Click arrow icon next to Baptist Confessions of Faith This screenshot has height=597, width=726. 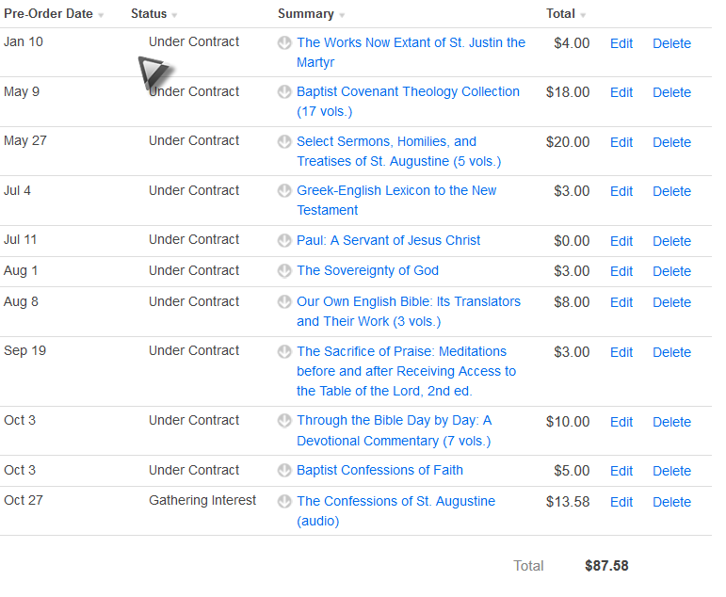(284, 471)
